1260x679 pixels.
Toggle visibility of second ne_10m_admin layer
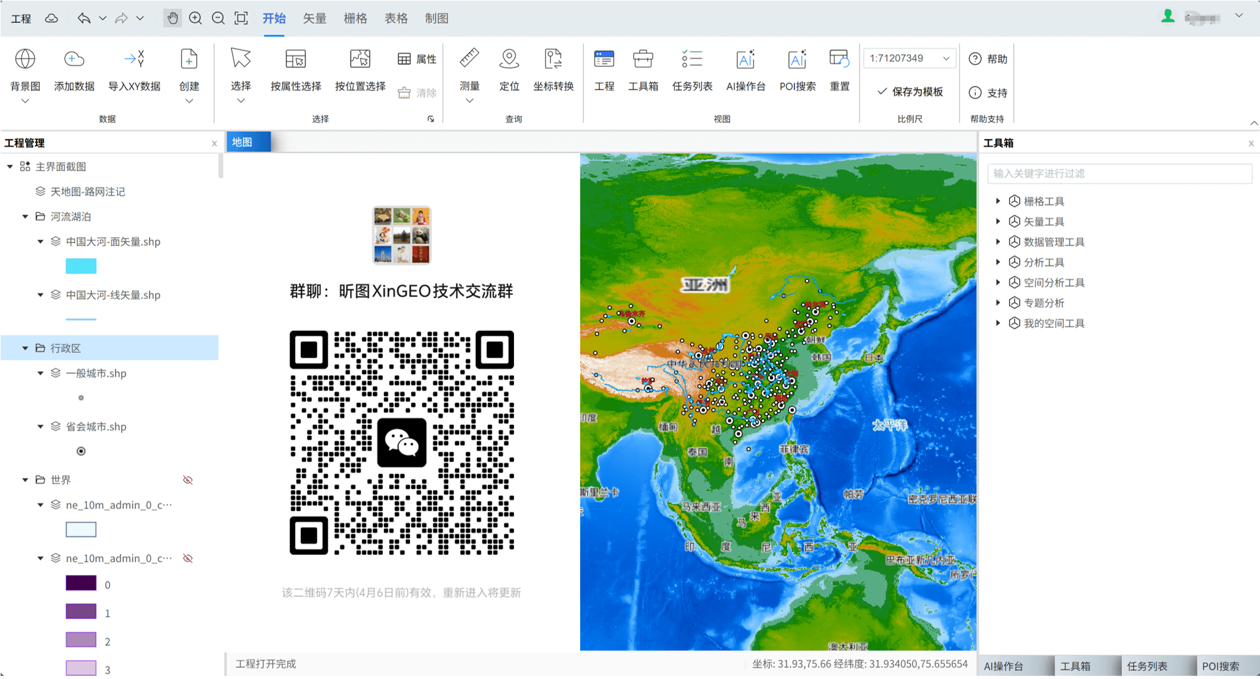[188, 559]
